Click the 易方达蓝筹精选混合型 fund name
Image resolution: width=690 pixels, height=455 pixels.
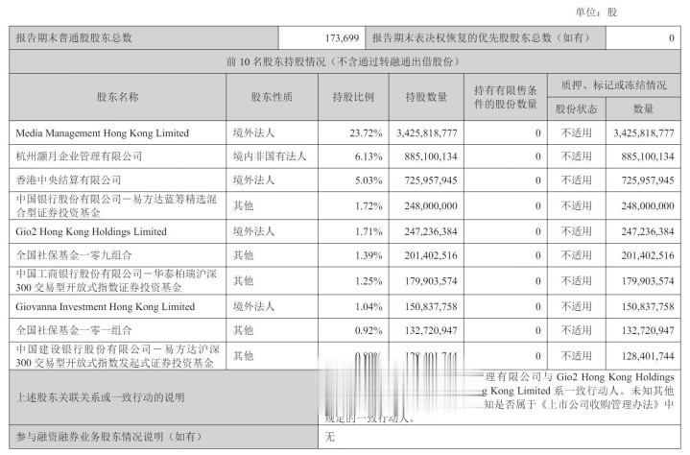click(117, 205)
